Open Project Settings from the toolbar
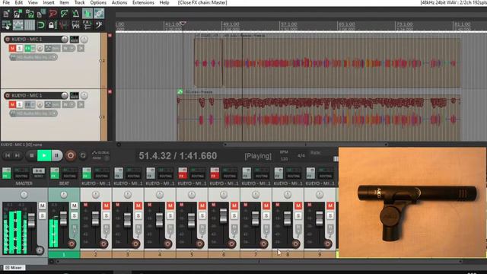The height and width of the screenshot is (274, 487). pyautogui.click(x=41, y=14)
